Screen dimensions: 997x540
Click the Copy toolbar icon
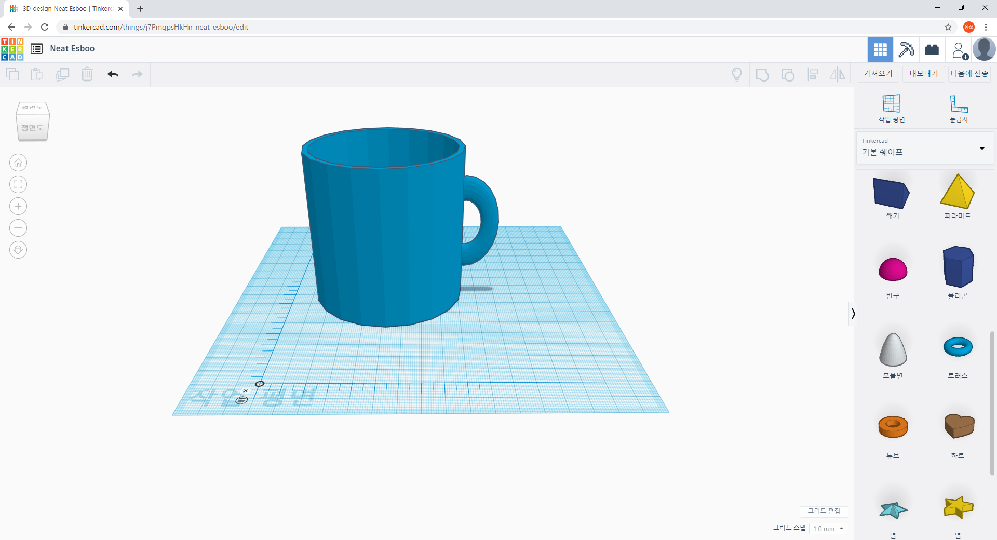(12, 74)
